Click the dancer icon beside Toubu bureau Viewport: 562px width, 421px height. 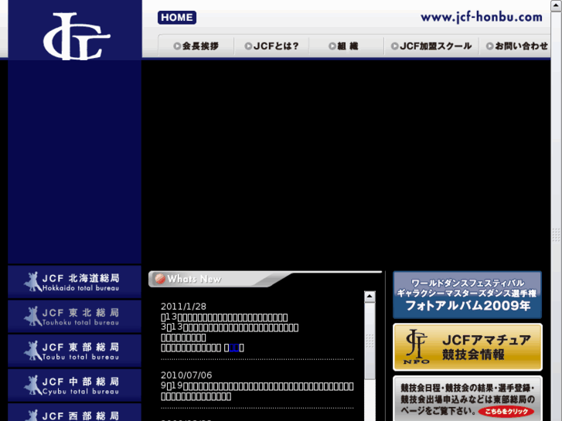(x=33, y=351)
